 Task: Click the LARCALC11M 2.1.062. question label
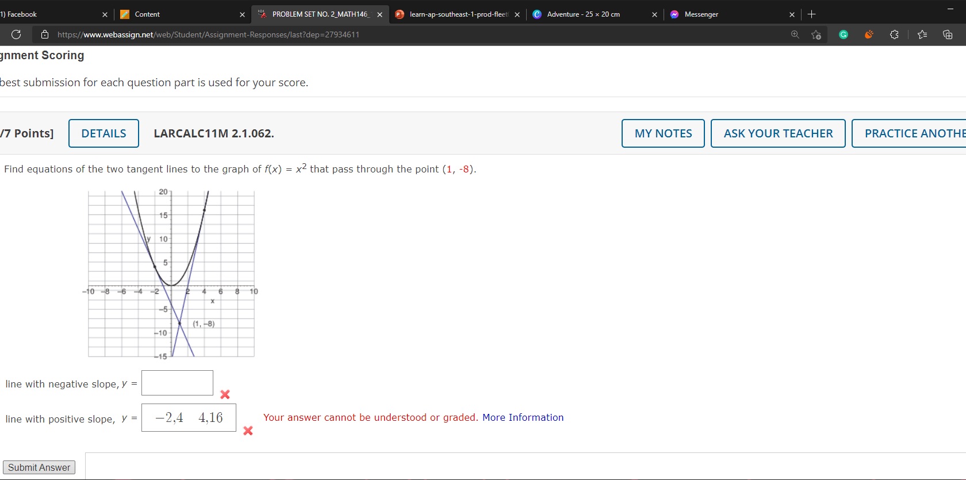(214, 133)
